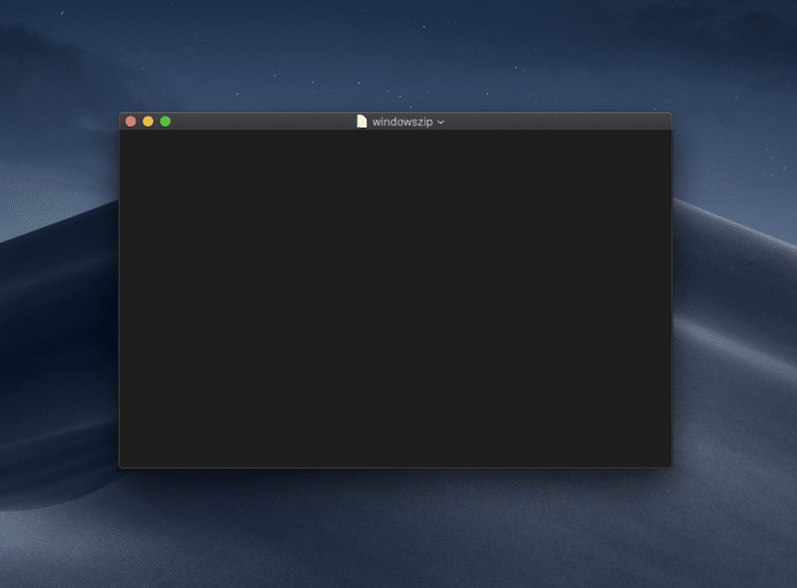The image size is (797, 588).
Task: Click inside the empty dark content area
Action: [398, 299]
